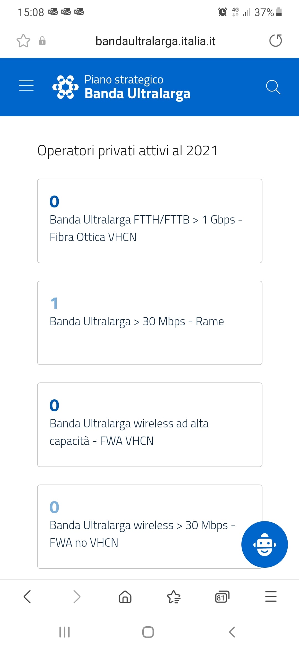299x649 pixels.
Task: Open the 81 tabs switcher
Action: pos(222,597)
